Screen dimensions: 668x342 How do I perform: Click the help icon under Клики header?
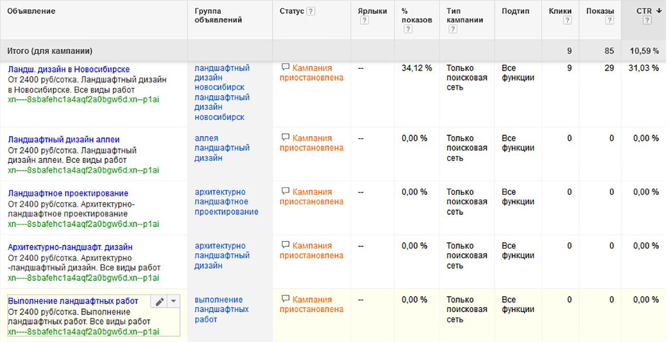(567, 21)
